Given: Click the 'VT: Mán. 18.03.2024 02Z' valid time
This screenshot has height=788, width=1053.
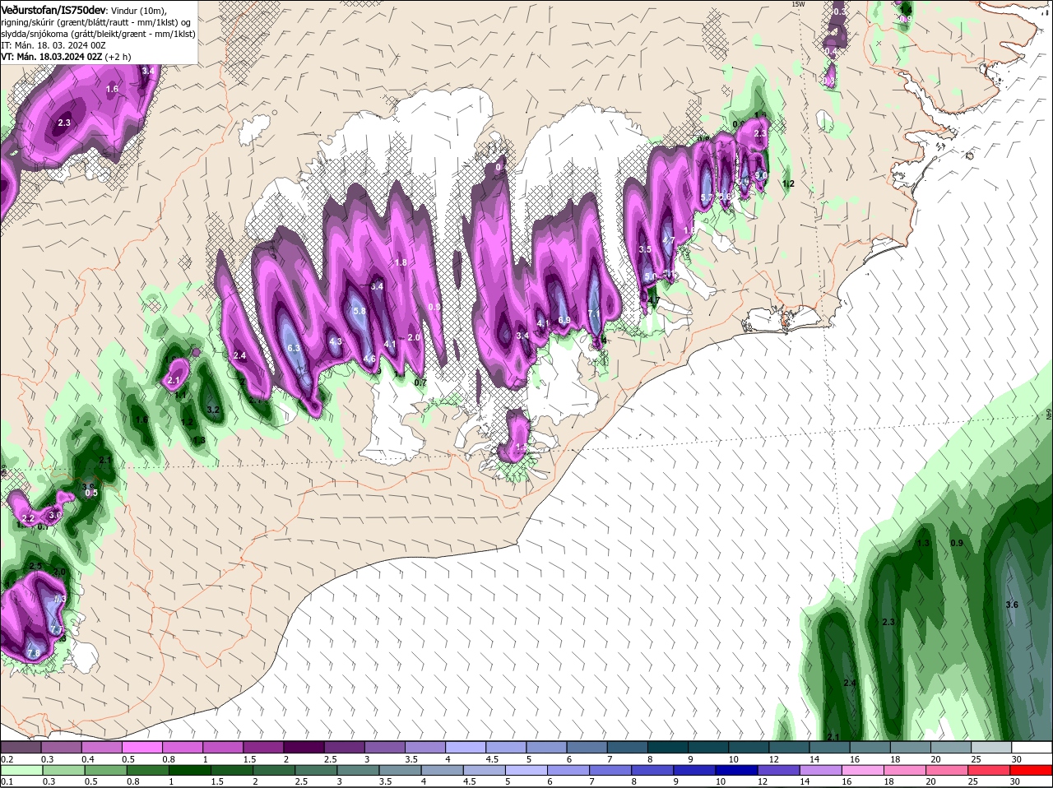Looking at the screenshot, I should pyautogui.click(x=52, y=57).
